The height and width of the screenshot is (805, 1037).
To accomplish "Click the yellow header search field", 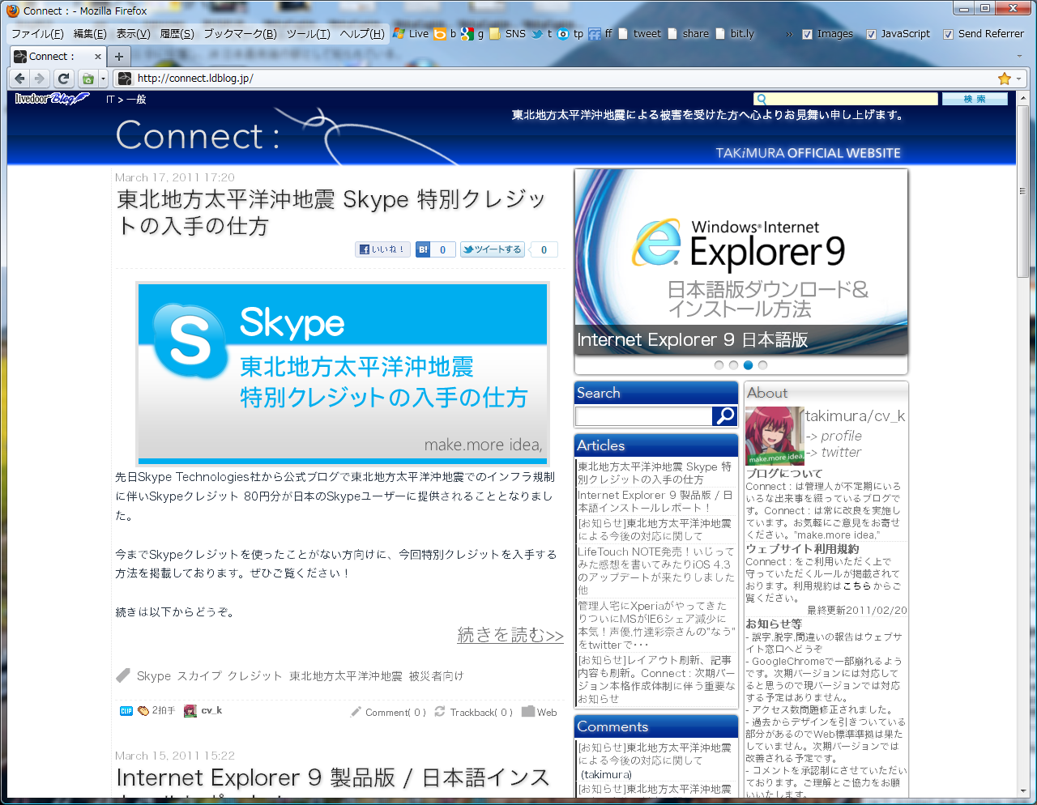I will tap(846, 99).
